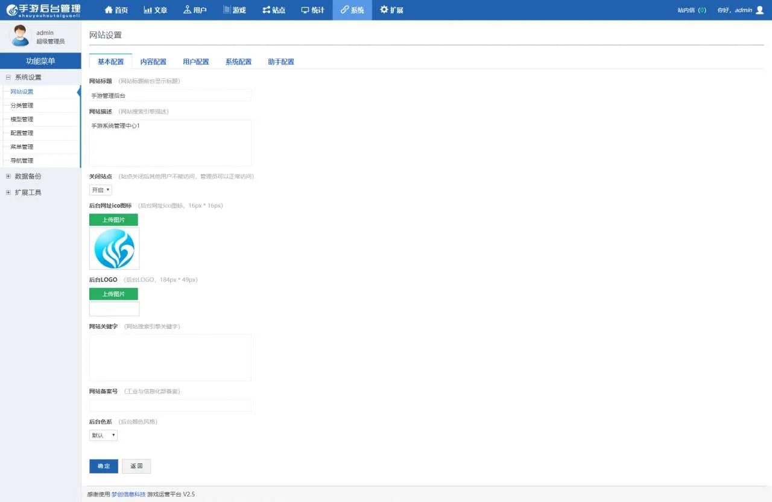Click the 网站标题 input field
772x502 pixels.
point(170,95)
